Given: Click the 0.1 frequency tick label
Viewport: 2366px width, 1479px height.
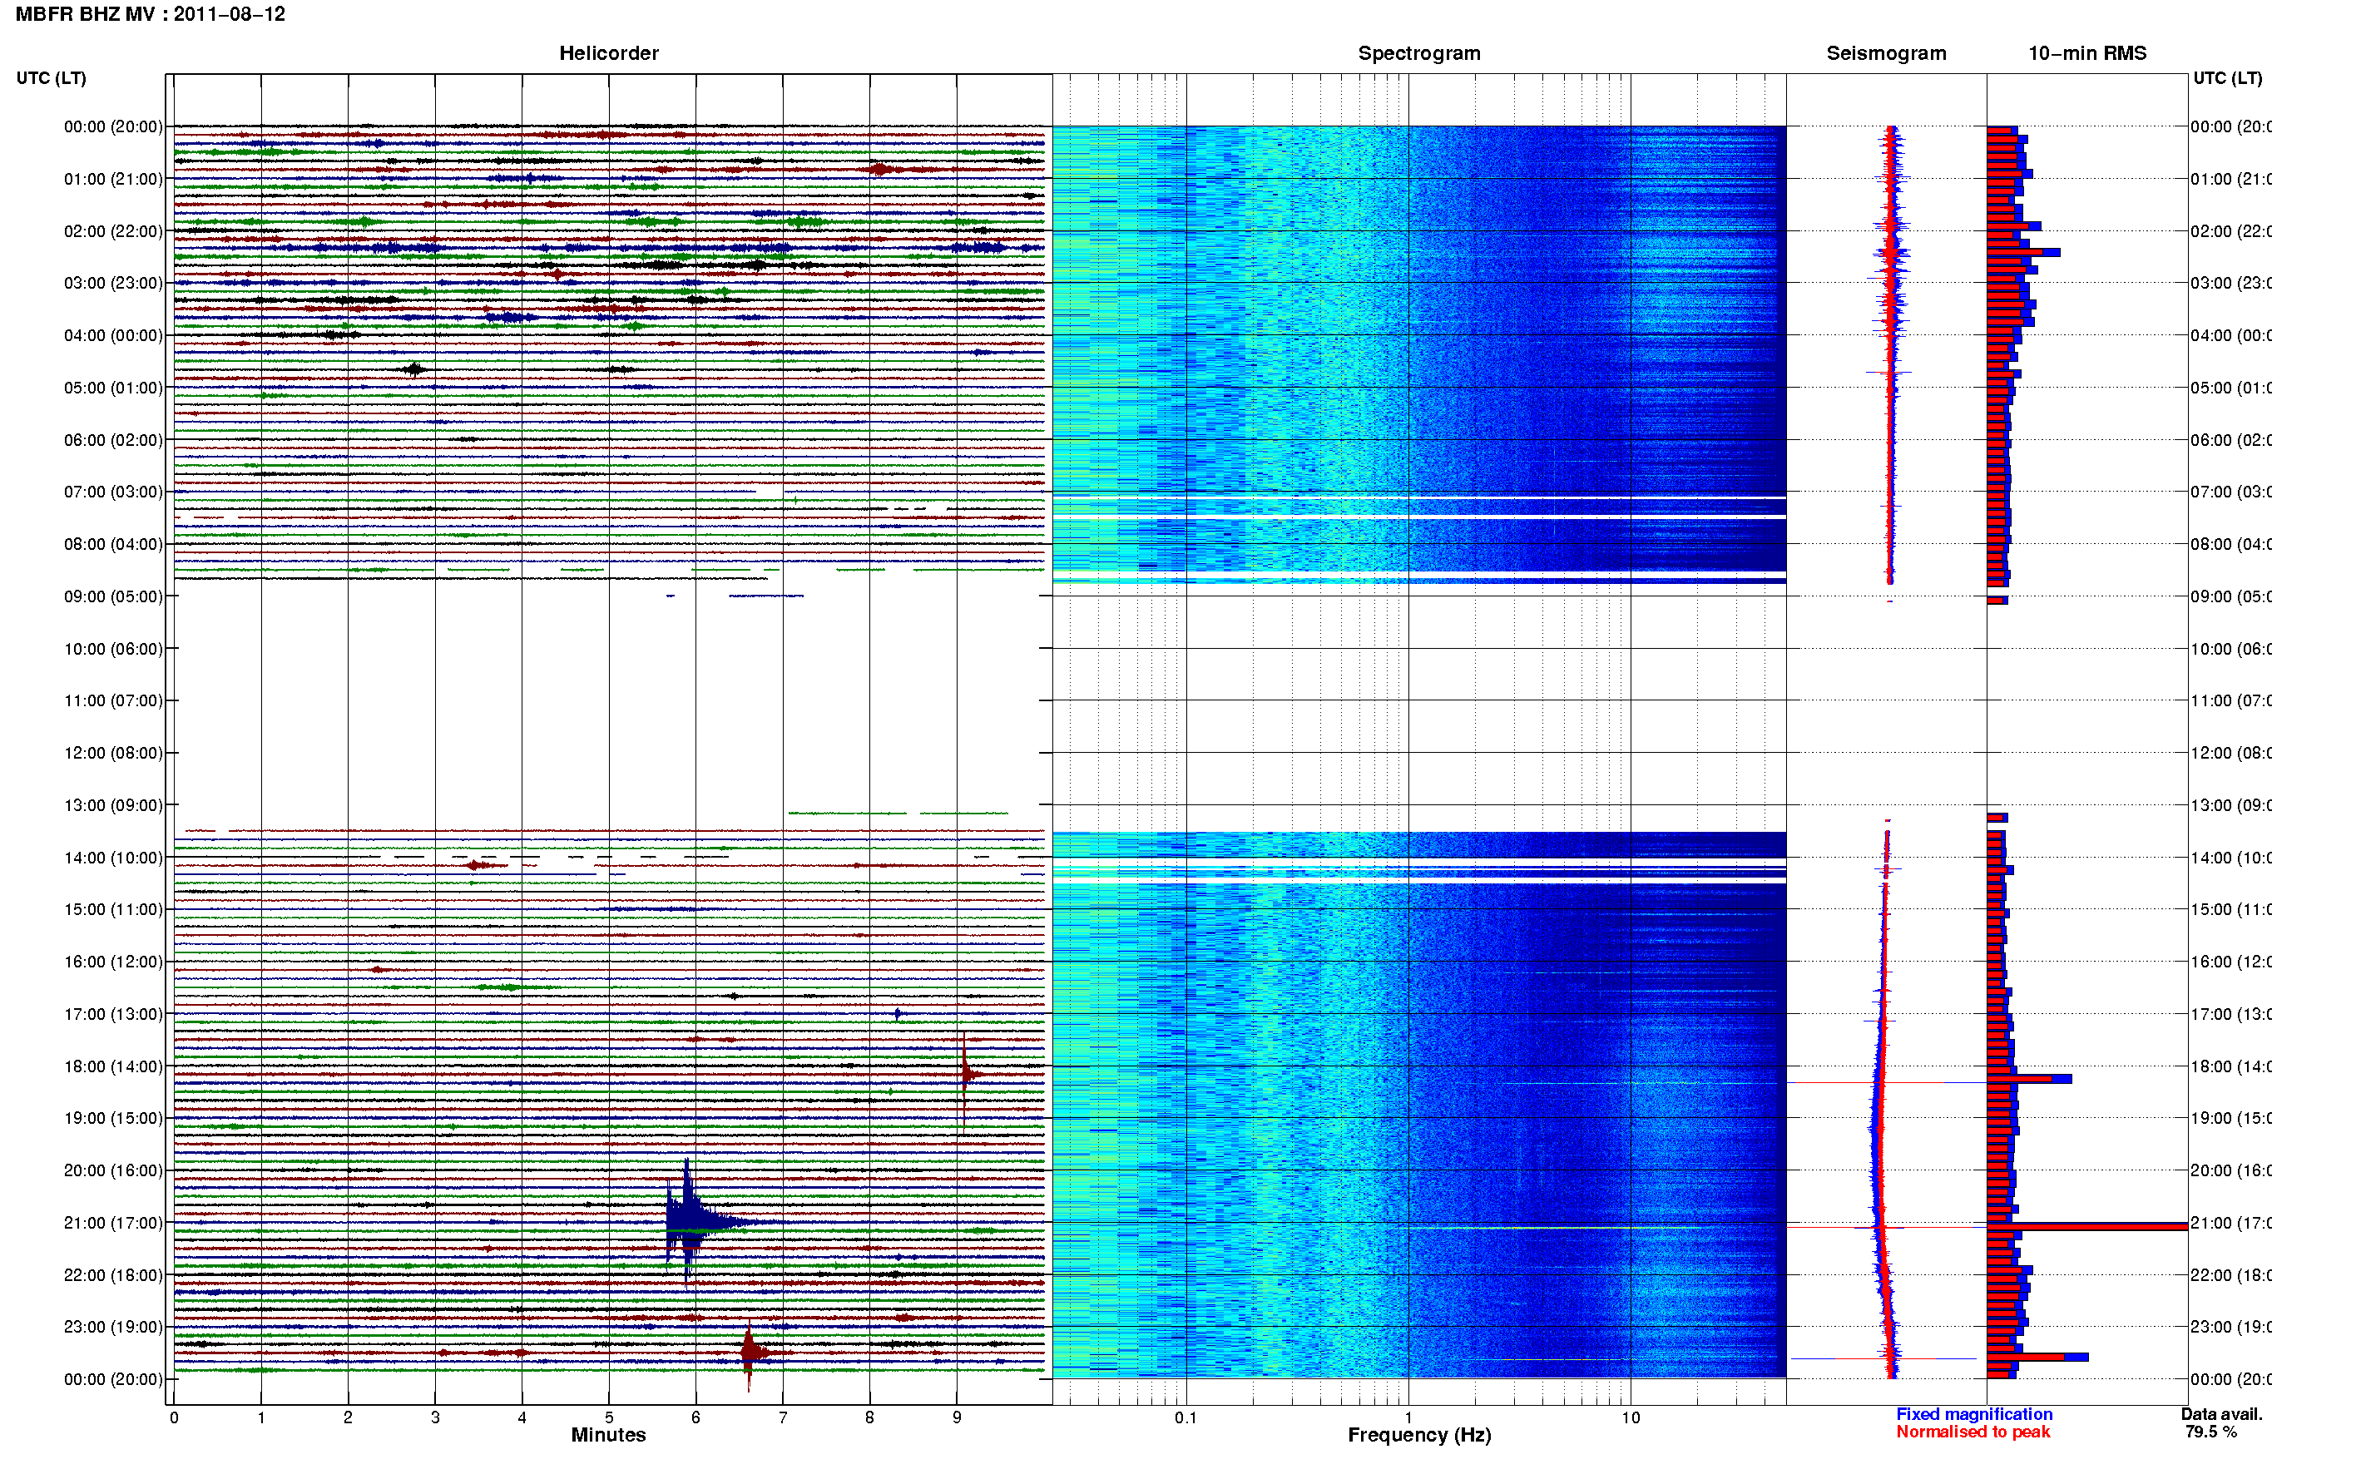Looking at the screenshot, I should [1185, 1417].
